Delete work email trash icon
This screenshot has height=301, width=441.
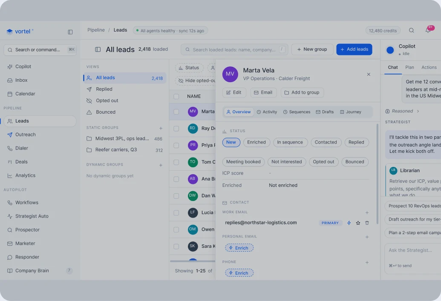(367, 223)
